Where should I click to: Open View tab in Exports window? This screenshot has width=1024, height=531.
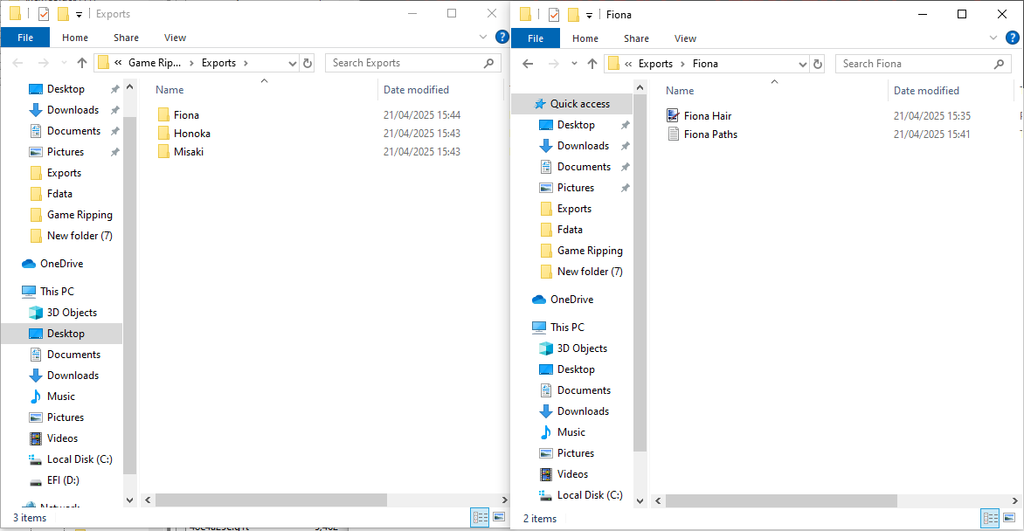point(175,38)
